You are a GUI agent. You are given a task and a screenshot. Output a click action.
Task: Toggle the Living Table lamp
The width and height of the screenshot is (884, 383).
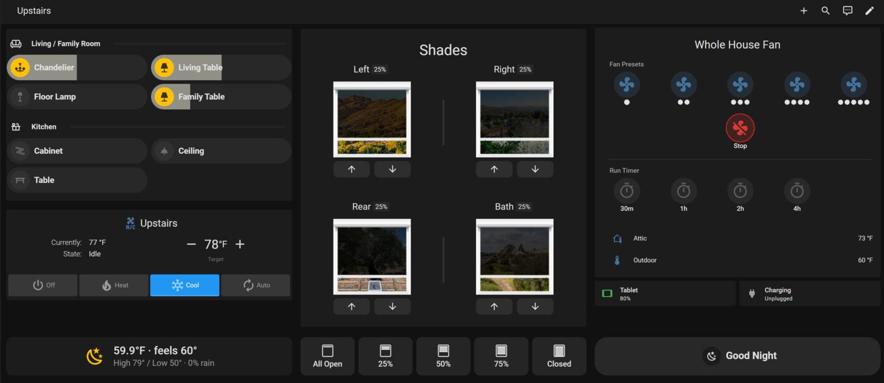221,68
